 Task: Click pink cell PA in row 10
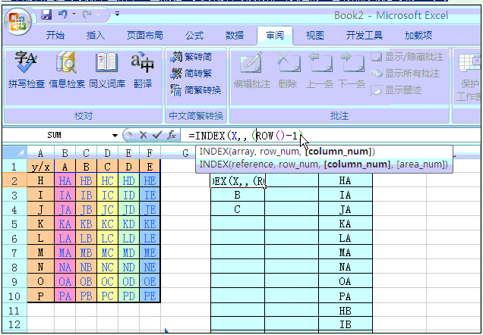(x=65, y=296)
